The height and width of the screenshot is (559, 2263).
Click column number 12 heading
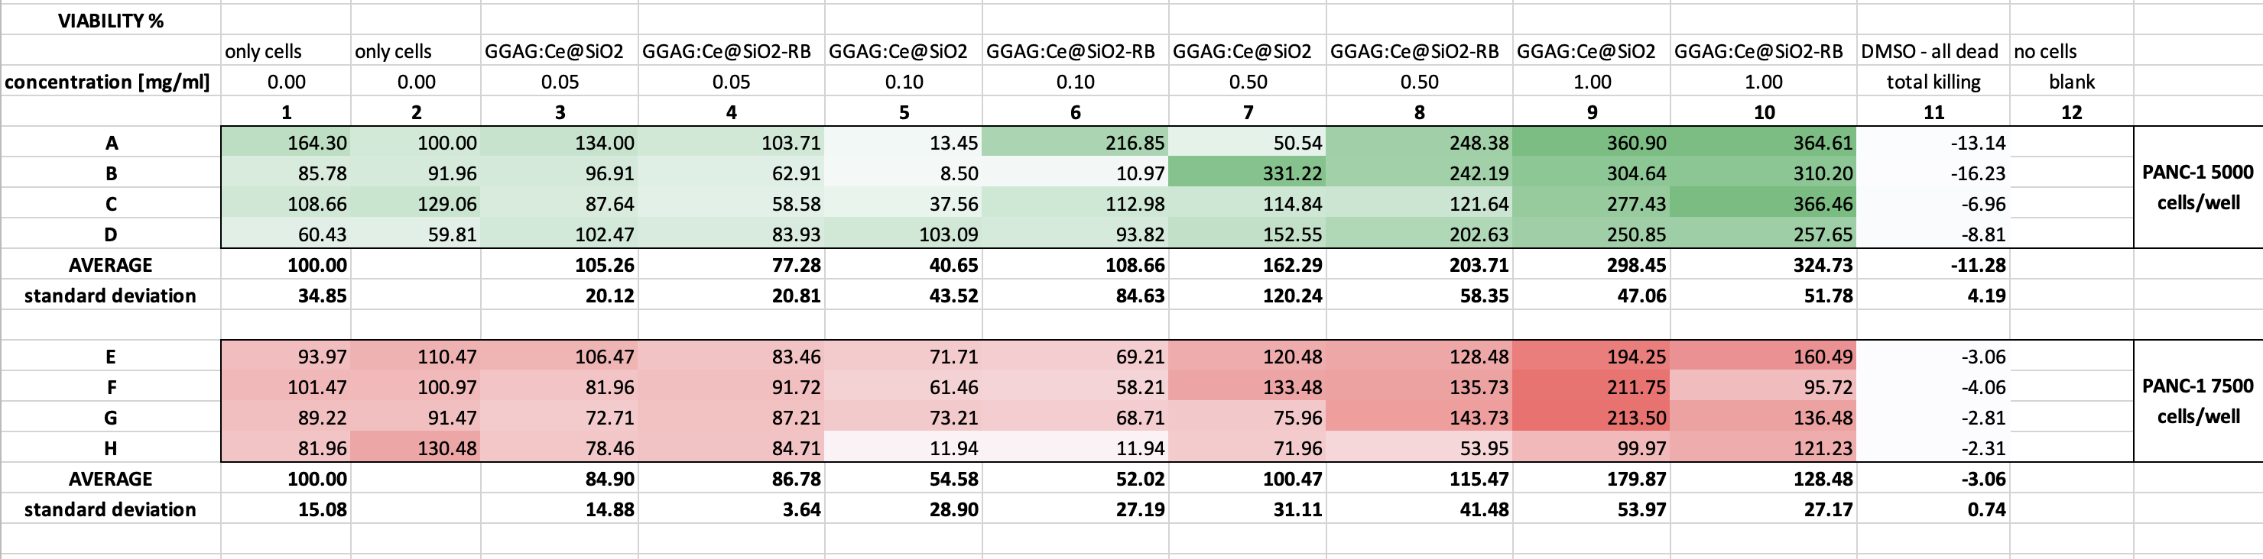[2072, 112]
